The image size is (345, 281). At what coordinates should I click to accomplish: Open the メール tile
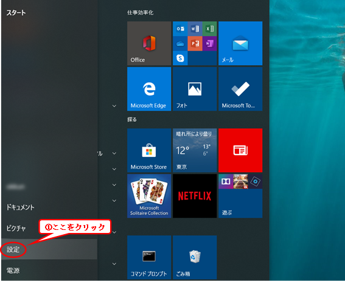click(240, 43)
